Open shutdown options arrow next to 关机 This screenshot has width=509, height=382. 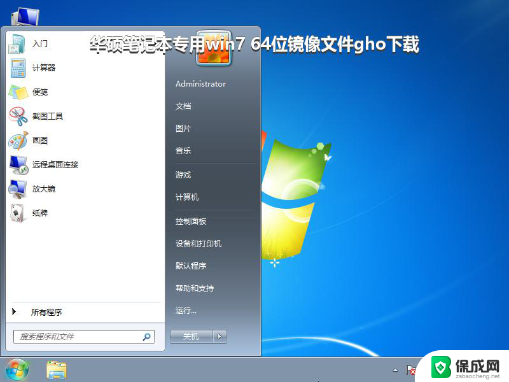220,337
